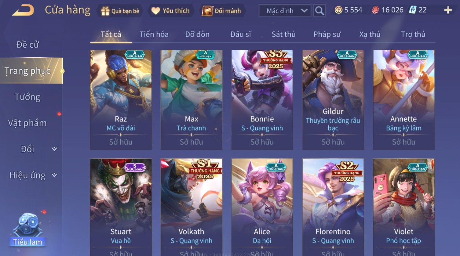
Task: Open the search magnifier icon
Action: click(x=319, y=11)
